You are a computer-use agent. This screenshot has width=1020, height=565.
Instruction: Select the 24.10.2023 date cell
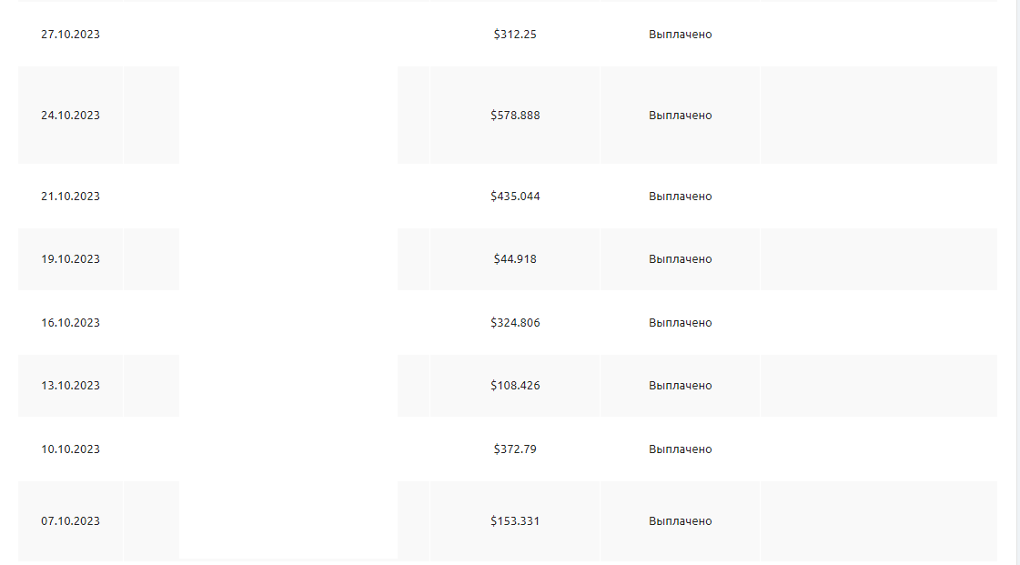coord(70,116)
